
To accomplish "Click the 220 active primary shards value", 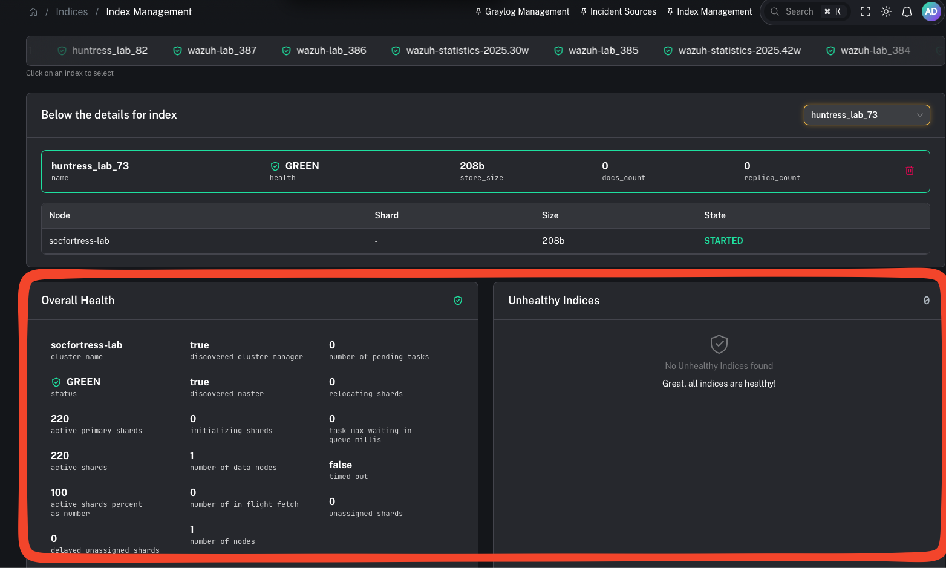I will coord(60,419).
